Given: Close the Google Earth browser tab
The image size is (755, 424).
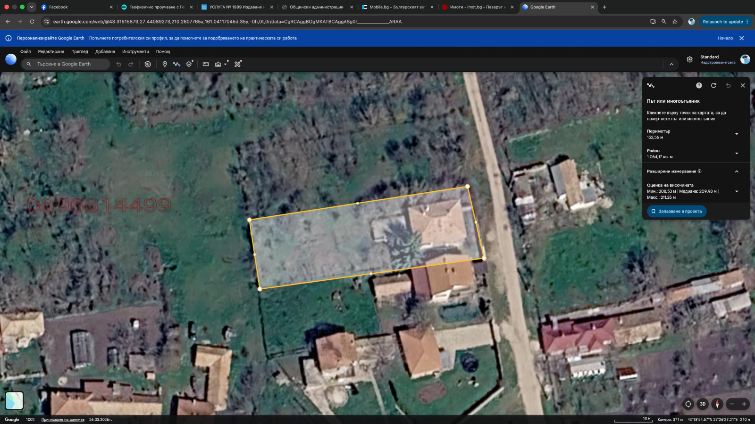Looking at the screenshot, I should 593,7.
